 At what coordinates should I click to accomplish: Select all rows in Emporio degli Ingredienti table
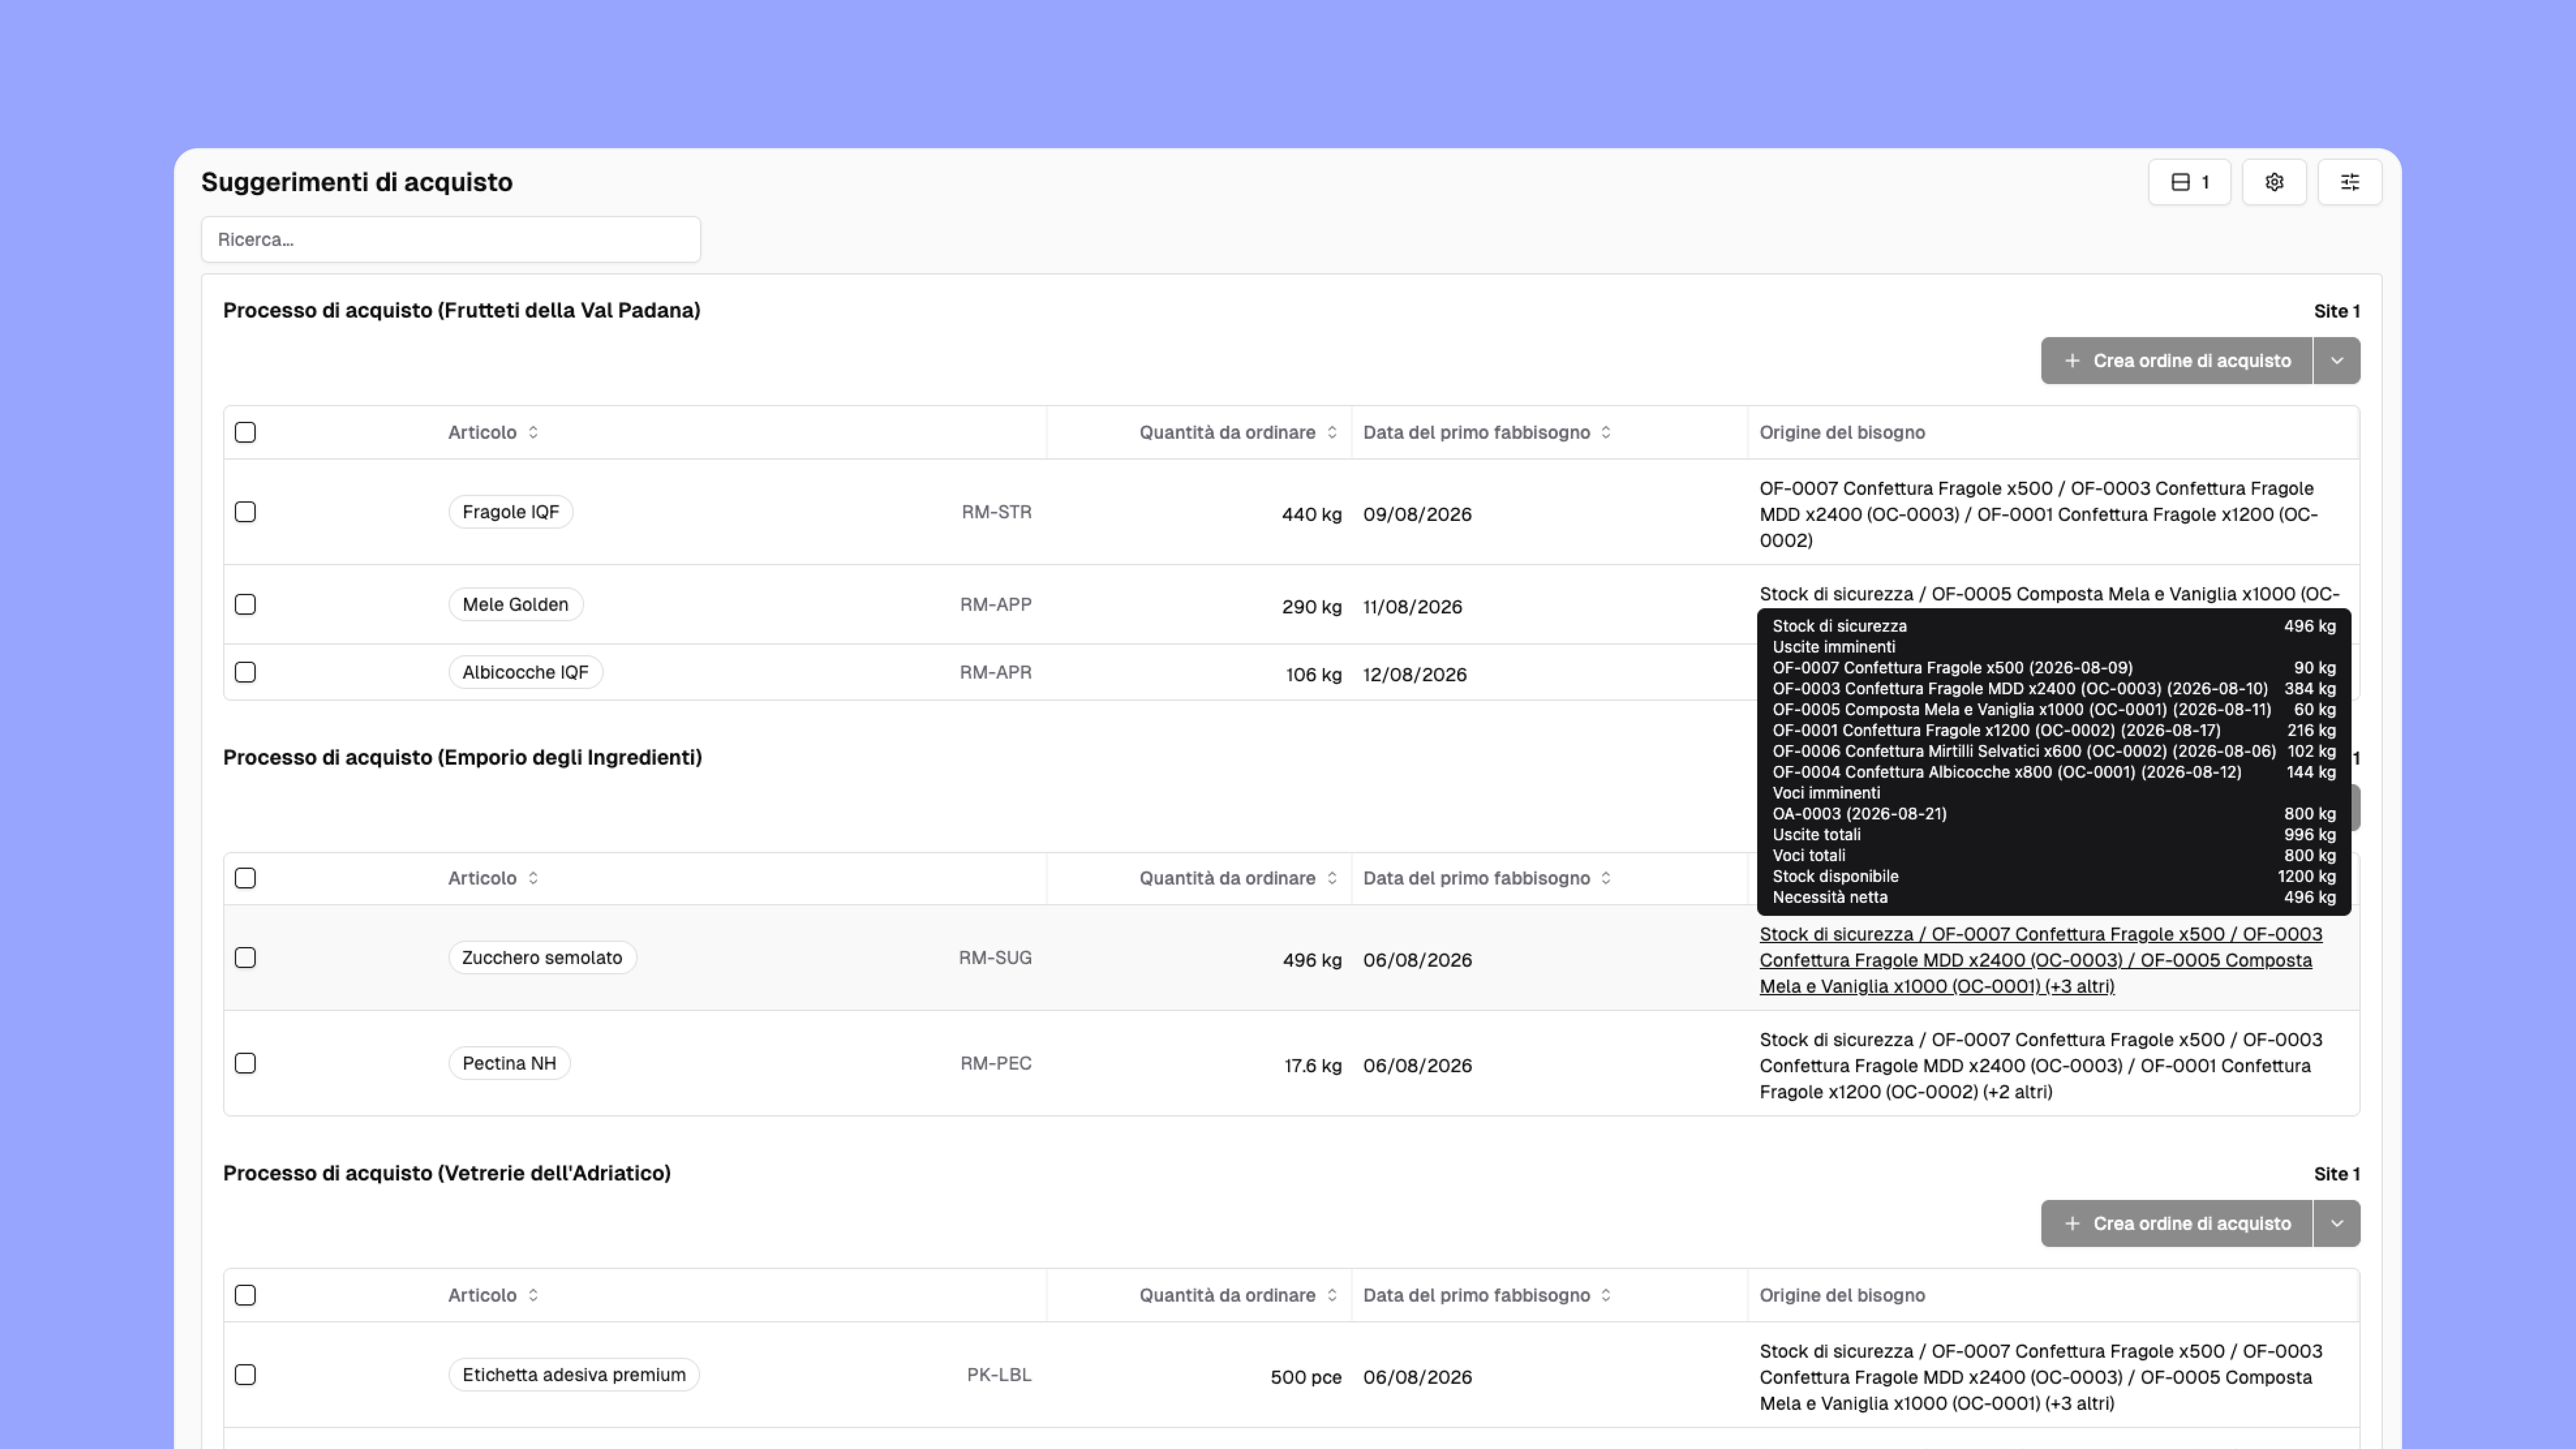point(245,878)
